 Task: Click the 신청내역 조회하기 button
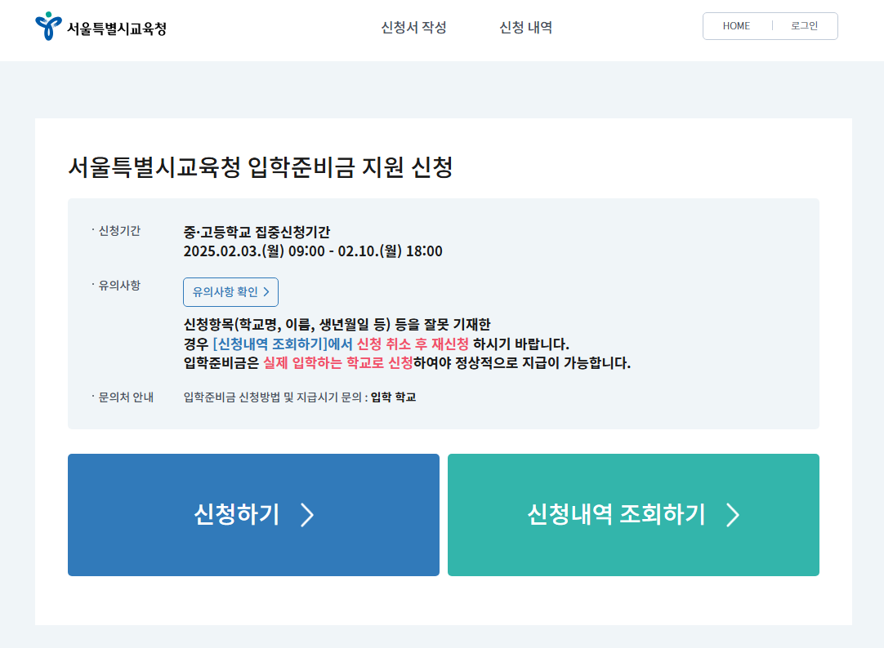(633, 515)
